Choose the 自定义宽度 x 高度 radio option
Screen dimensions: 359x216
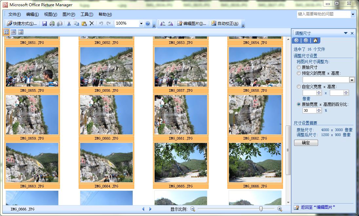coord(299,87)
